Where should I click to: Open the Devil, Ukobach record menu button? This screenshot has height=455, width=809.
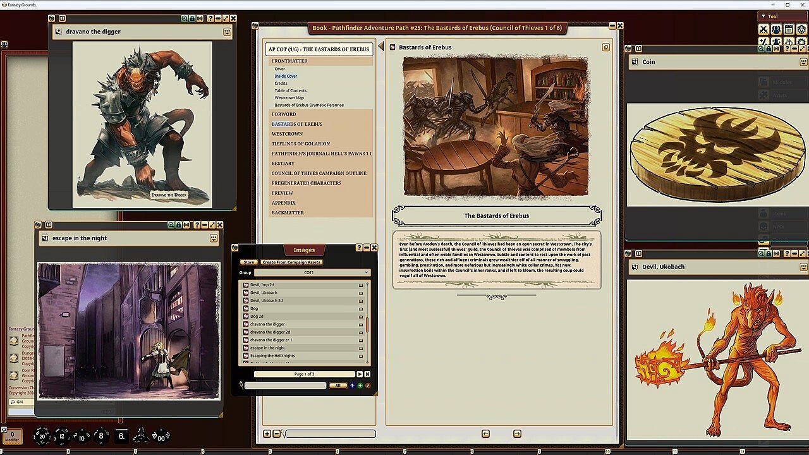pyautogui.click(x=803, y=267)
